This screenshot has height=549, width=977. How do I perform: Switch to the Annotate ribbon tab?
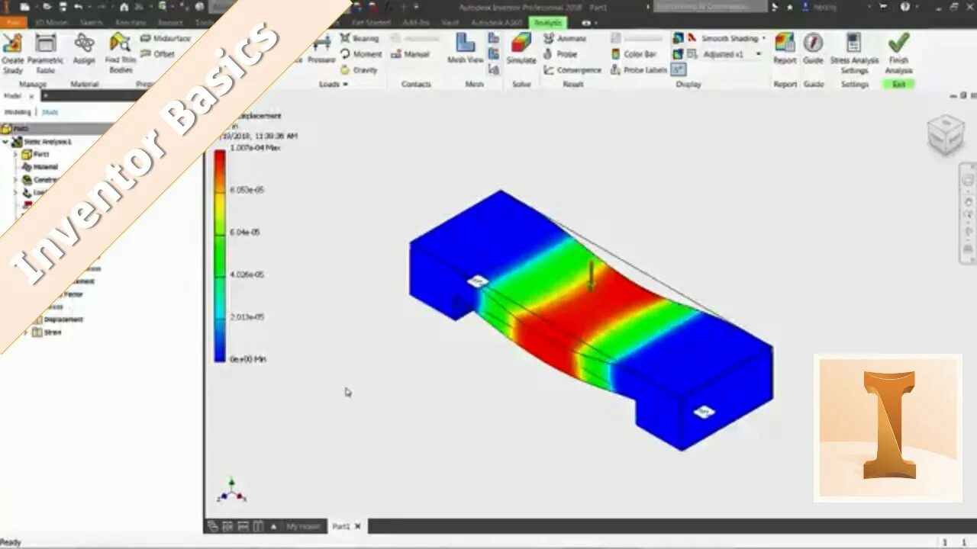click(x=130, y=23)
